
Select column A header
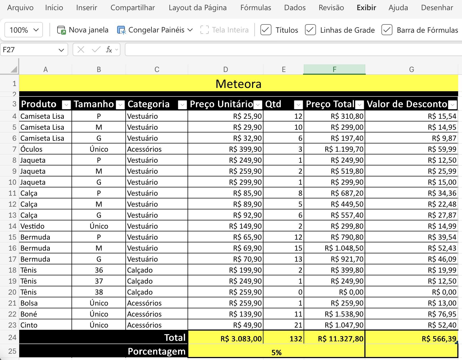point(46,69)
